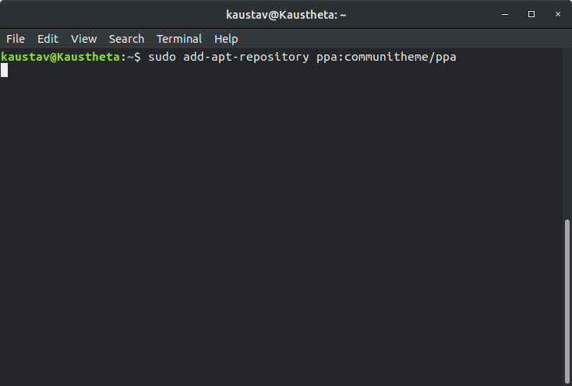The width and height of the screenshot is (572, 386).
Task: Close the terminal window
Action: click(558, 14)
